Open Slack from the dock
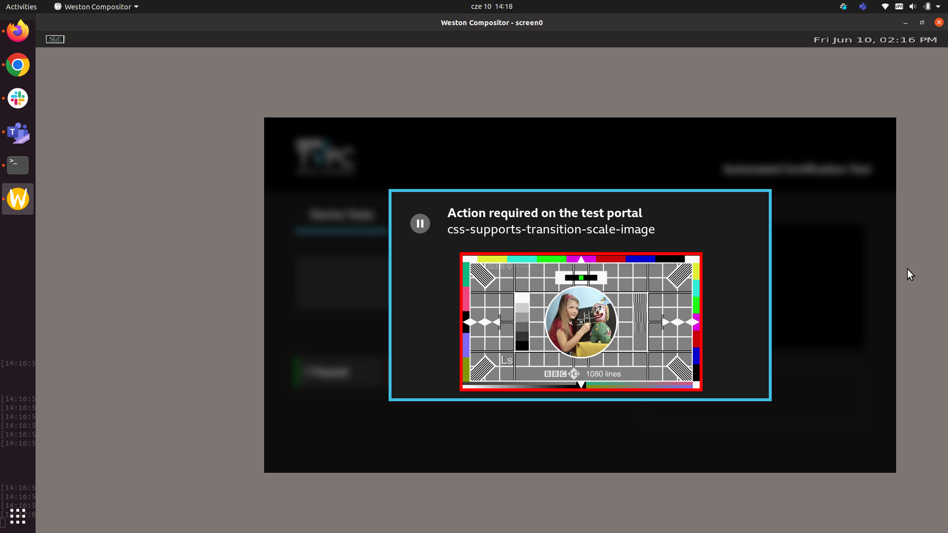 point(18,98)
